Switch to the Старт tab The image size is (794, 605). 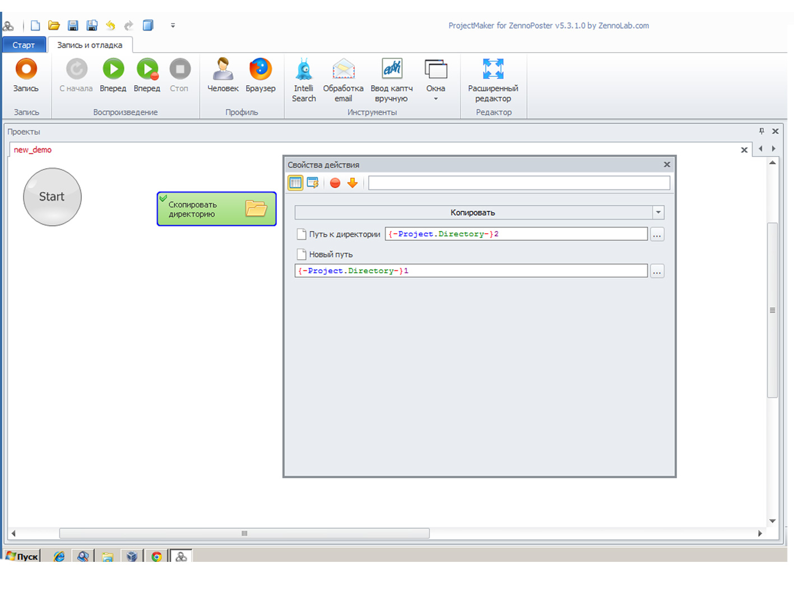[24, 45]
